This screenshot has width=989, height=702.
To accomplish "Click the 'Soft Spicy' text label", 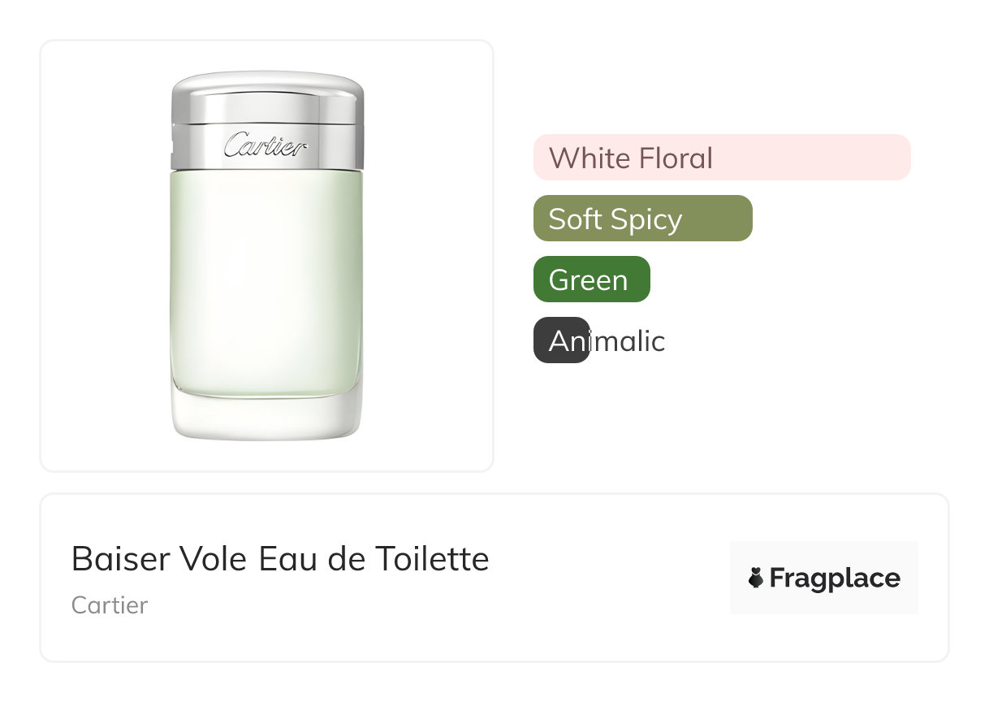I will coord(615,219).
